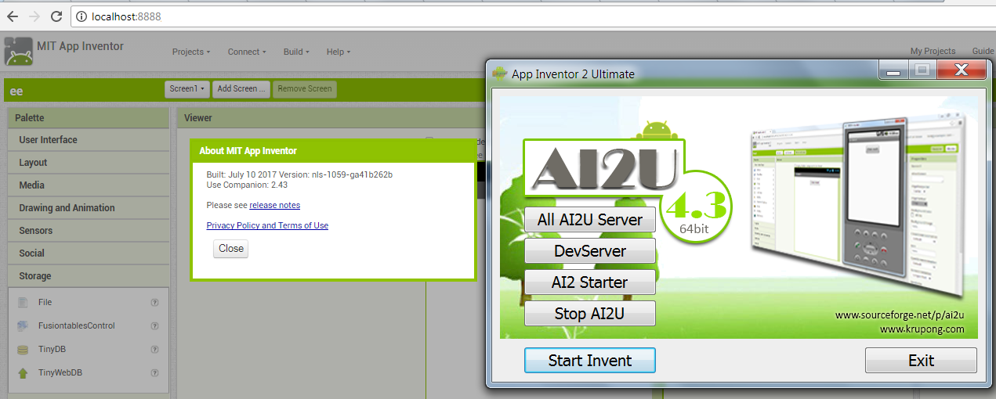Viewport: 996px width, 399px height.
Task: Open the Projects dropdown menu
Action: click(191, 52)
